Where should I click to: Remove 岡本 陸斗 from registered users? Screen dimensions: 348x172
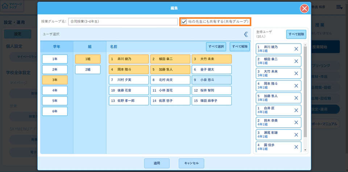coord(296,86)
